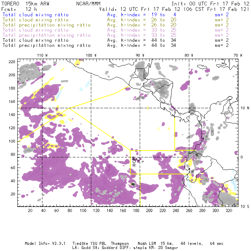Select the 'Fcst: 12 h' forecast label
This screenshot has width=251, height=251.
[x=19, y=9]
